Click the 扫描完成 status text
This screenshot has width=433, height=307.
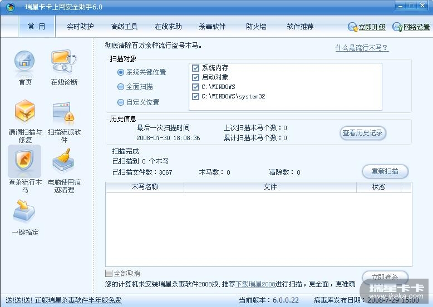tap(125, 151)
